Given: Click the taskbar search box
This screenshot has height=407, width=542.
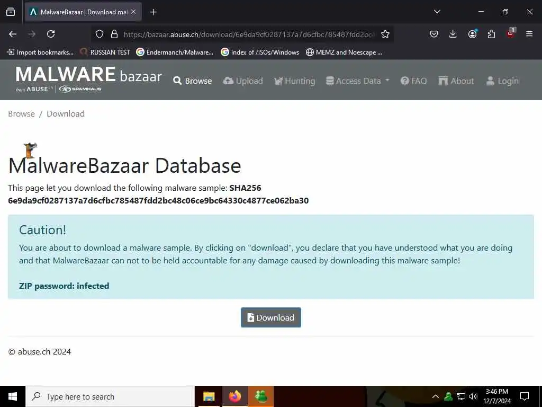Looking at the screenshot, I should (110, 396).
